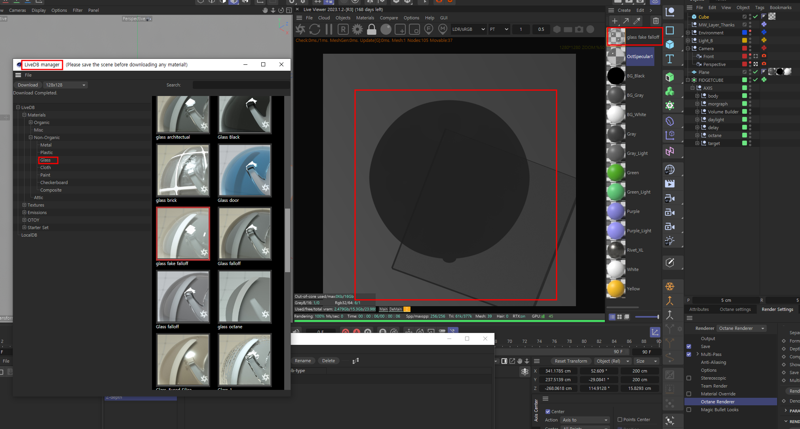This screenshot has height=429, width=800.
Task: Toggle the Multi-Pass checkbox in Render Settings
Action: click(689, 354)
